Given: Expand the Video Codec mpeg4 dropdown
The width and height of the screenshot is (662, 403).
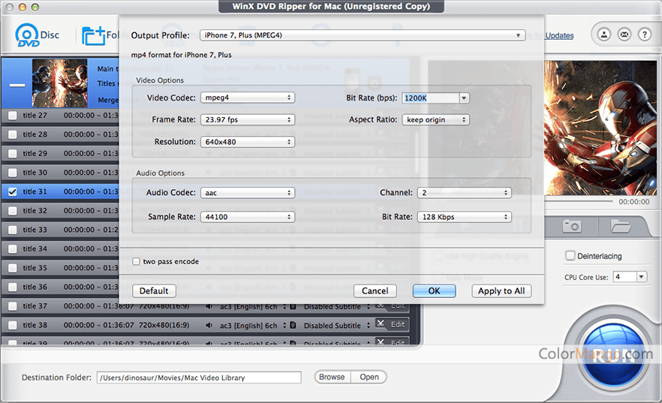Looking at the screenshot, I should tap(247, 98).
